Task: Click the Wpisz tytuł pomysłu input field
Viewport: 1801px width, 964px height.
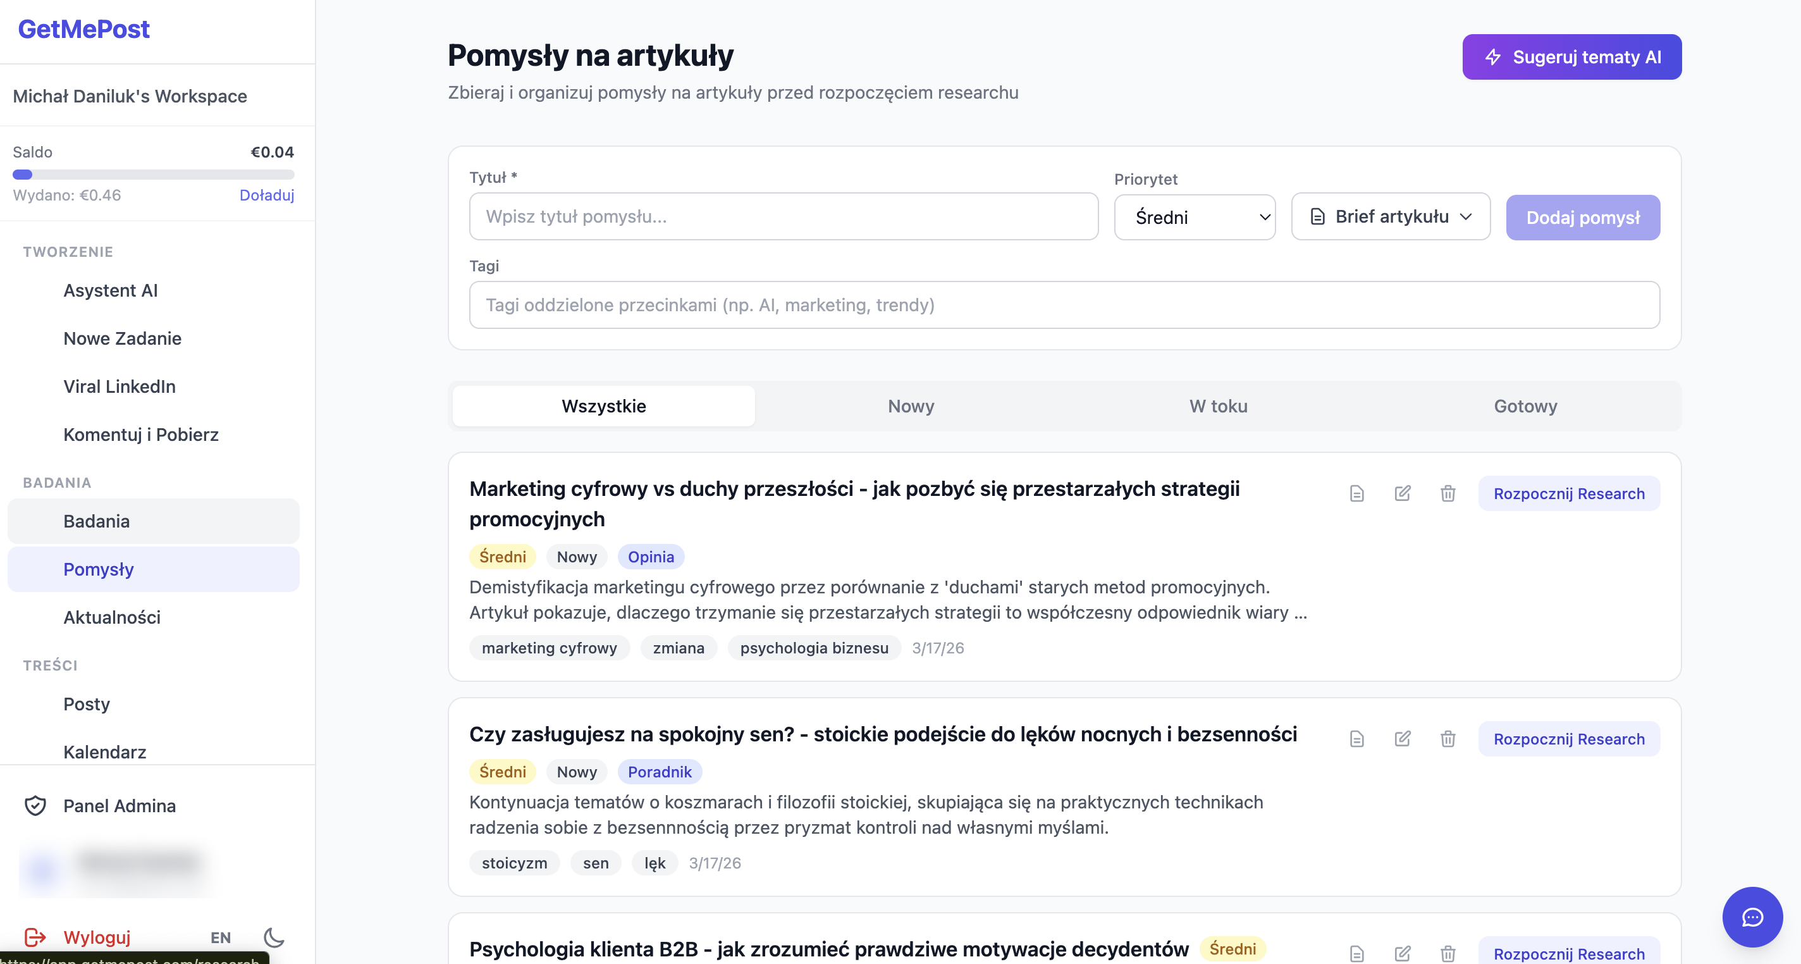Action: click(x=783, y=217)
